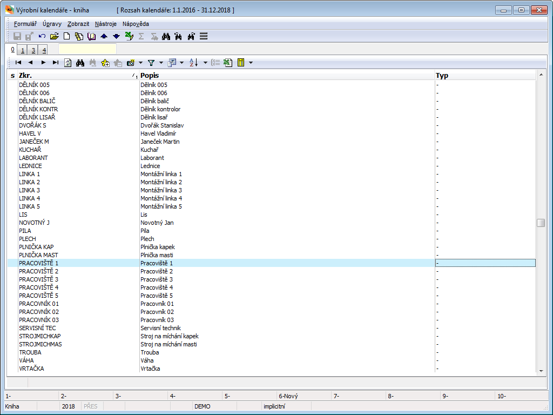The height and width of the screenshot is (415, 553).
Task: Expand the camera snapshot dropdown arrow
Action: coord(140,63)
